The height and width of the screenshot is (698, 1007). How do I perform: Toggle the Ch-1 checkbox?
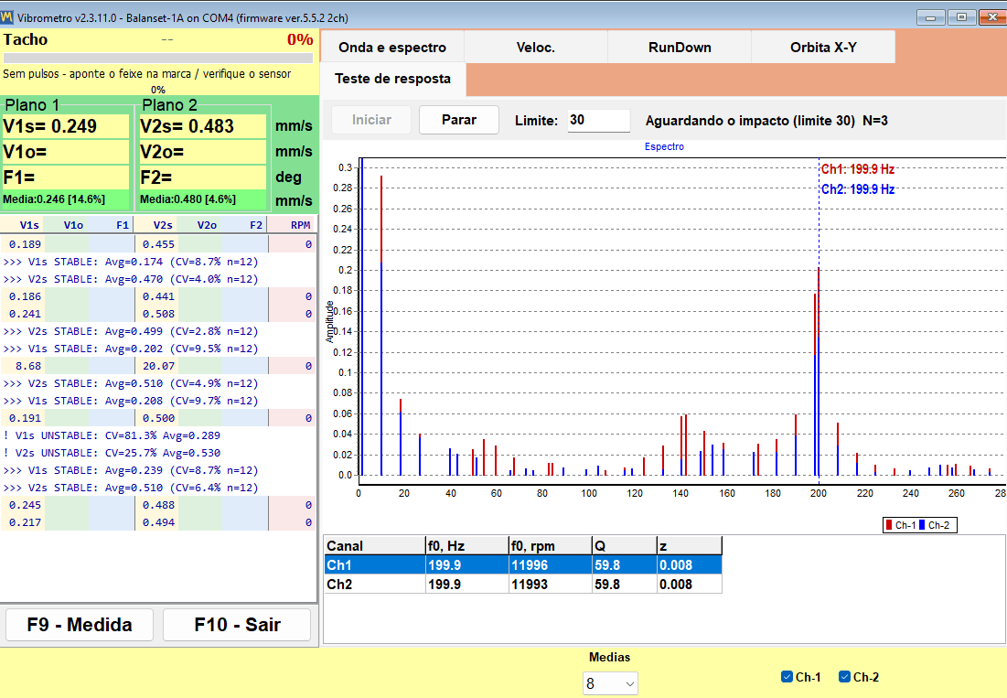787,677
